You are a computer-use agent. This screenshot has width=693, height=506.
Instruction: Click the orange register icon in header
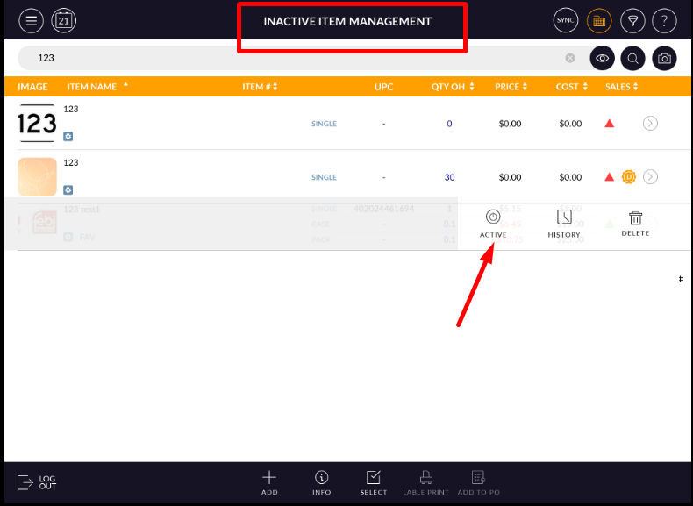pyautogui.click(x=599, y=20)
